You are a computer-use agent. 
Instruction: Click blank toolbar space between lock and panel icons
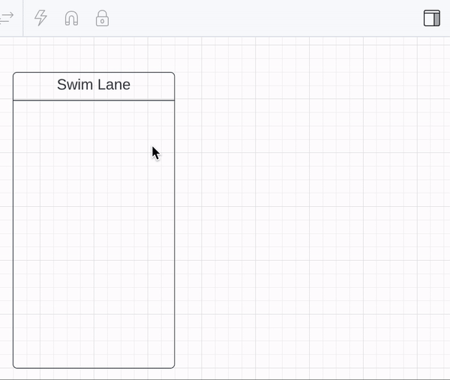tap(262, 18)
